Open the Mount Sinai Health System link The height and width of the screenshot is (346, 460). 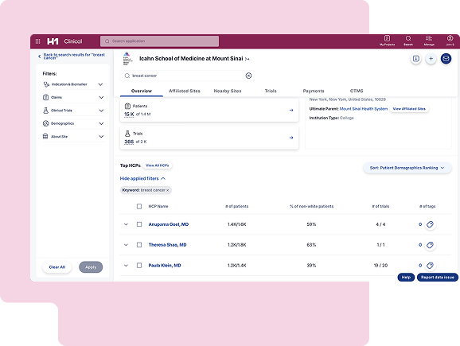pyautogui.click(x=364, y=109)
